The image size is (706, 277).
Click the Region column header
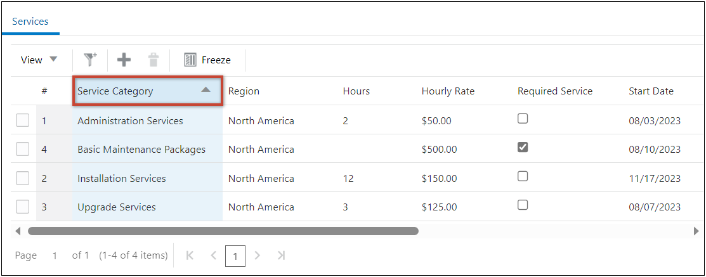point(244,91)
